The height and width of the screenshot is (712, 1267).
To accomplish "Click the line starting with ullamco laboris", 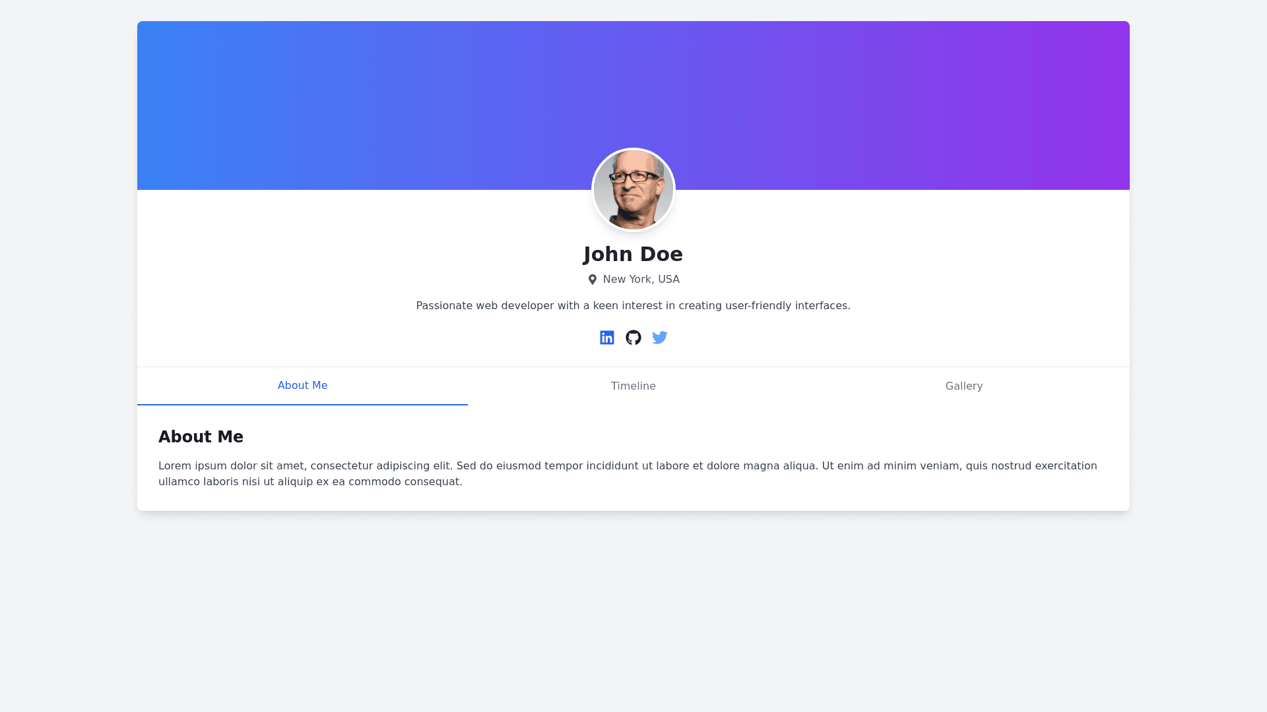I will 310,482.
